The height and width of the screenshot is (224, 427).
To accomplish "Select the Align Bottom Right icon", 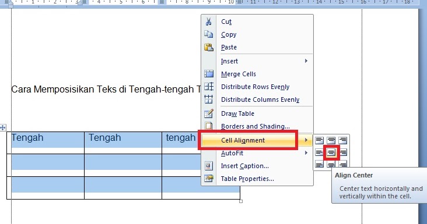I will 342,164.
